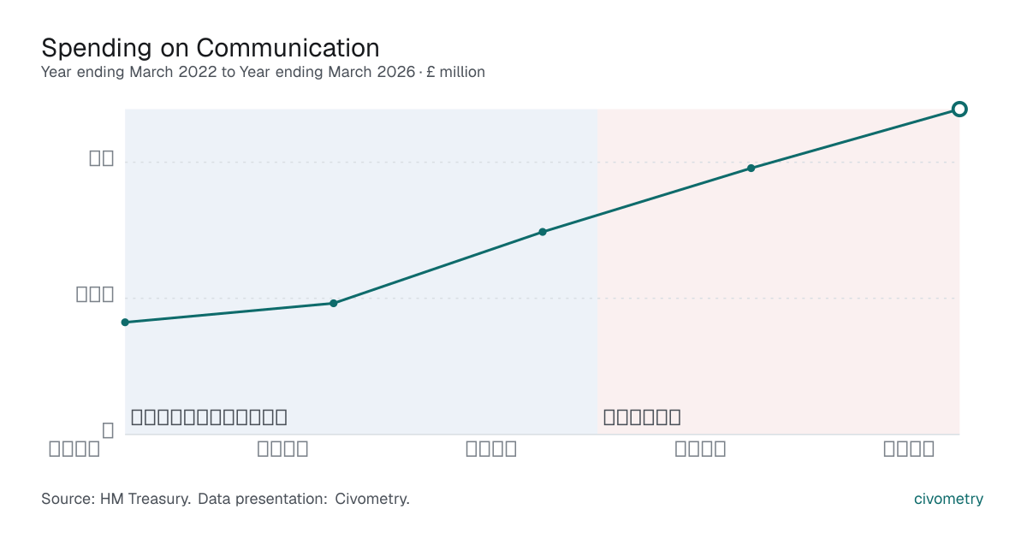
Task: Click the label inside the pink shaded region
Action: click(642, 418)
